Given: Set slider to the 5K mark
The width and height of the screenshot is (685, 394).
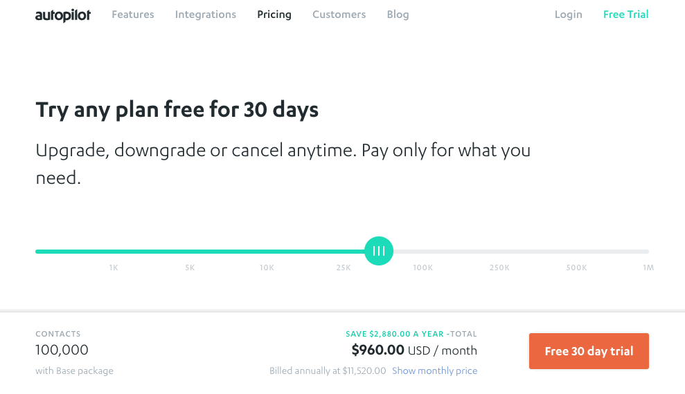Looking at the screenshot, I should [190, 268].
